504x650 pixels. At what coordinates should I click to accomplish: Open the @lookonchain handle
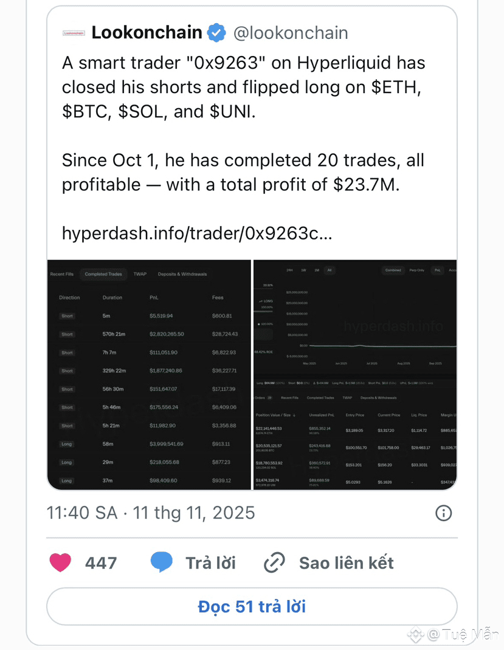coord(291,33)
